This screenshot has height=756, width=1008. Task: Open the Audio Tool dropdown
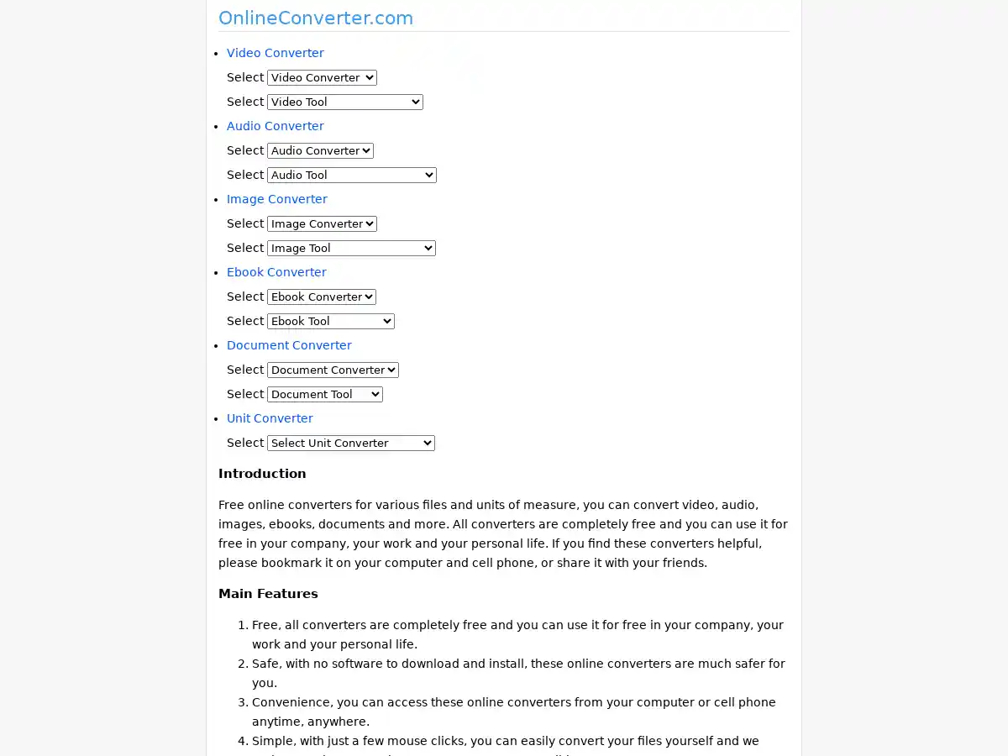coord(351,175)
